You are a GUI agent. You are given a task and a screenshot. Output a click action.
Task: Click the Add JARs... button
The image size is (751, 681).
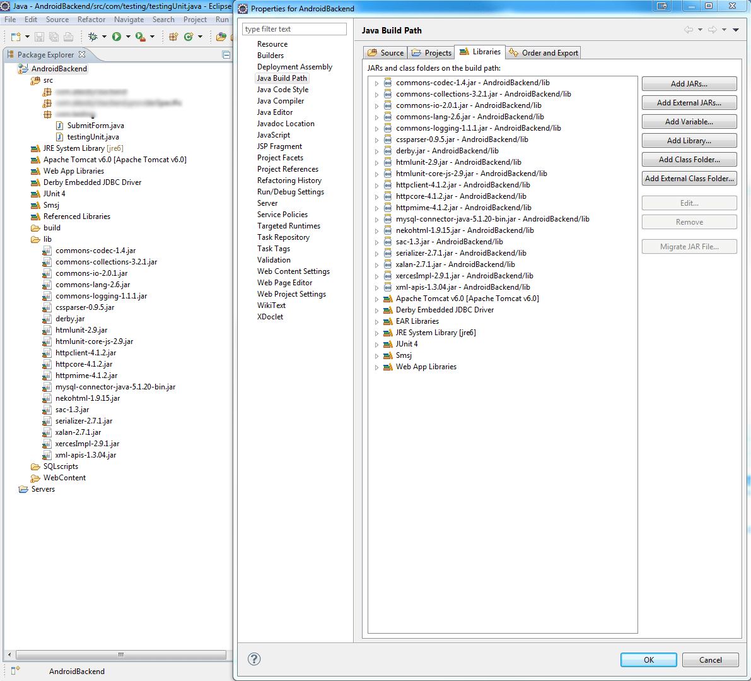[689, 84]
